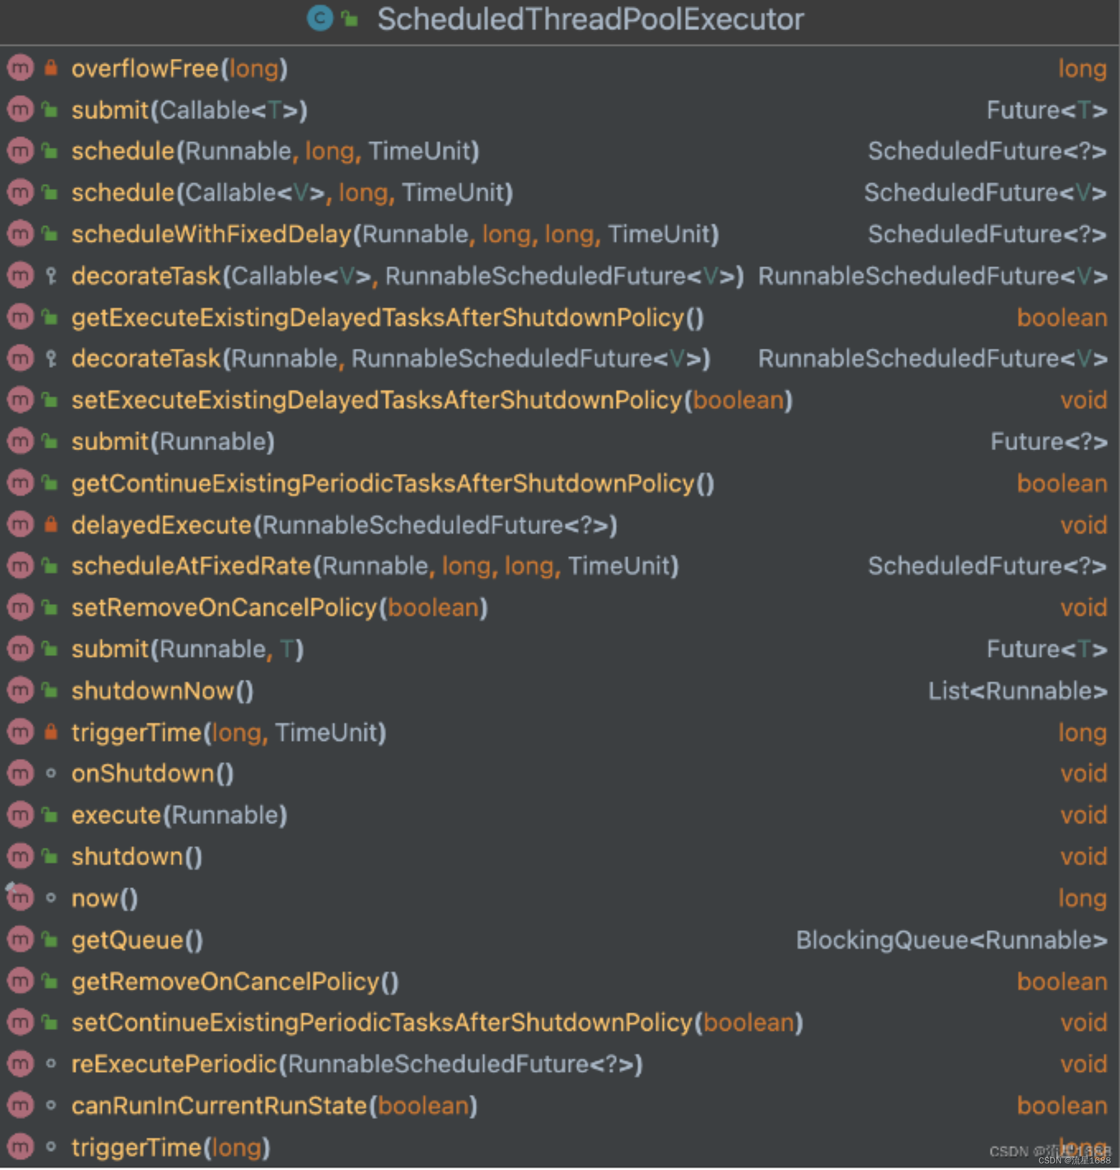
Task: Click the method icon for submit(Callable<T>)
Action: coord(20,110)
